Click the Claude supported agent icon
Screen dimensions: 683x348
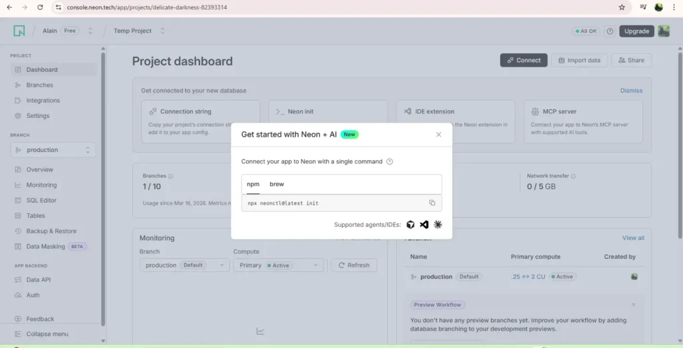point(438,225)
